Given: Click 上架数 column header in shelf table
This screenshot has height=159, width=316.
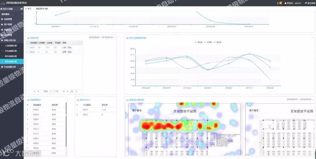Looking at the screenshot, I should tap(49, 43).
